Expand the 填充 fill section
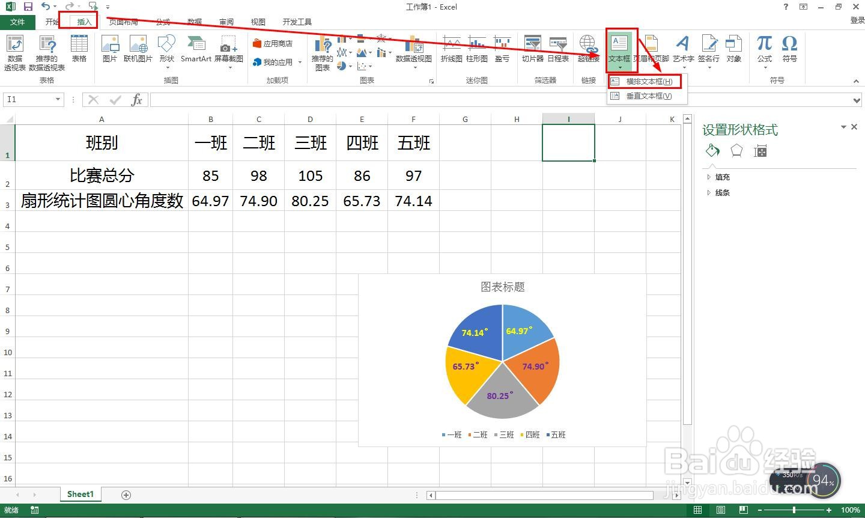Image resolution: width=865 pixels, height=518 pixels. [722, 177]
